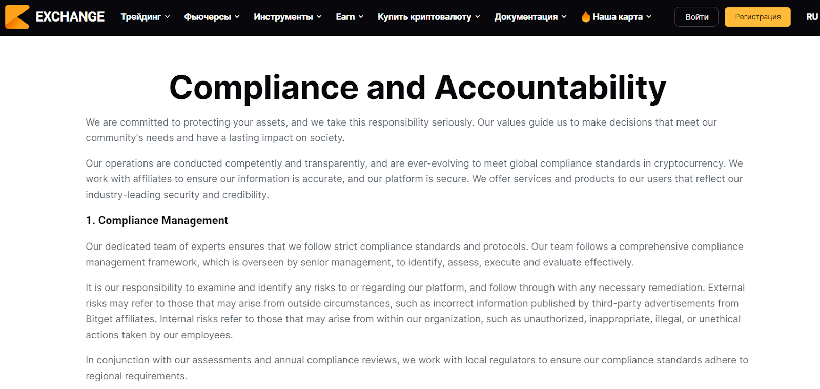Screen dimensions: 820x389
Task: Expand the Earn dropdown chevron
Action: 361,17
